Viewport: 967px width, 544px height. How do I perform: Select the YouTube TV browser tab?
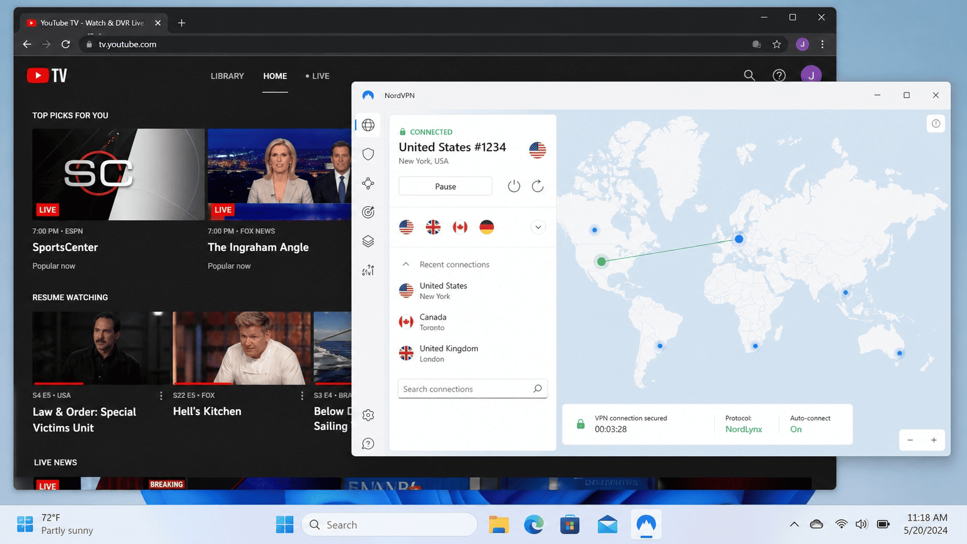(93, 23)
